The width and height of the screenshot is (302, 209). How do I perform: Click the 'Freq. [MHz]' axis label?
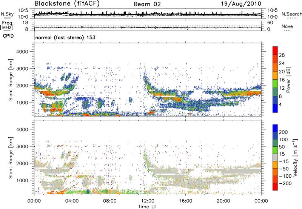pyautogui.click(x=7, y=25)
